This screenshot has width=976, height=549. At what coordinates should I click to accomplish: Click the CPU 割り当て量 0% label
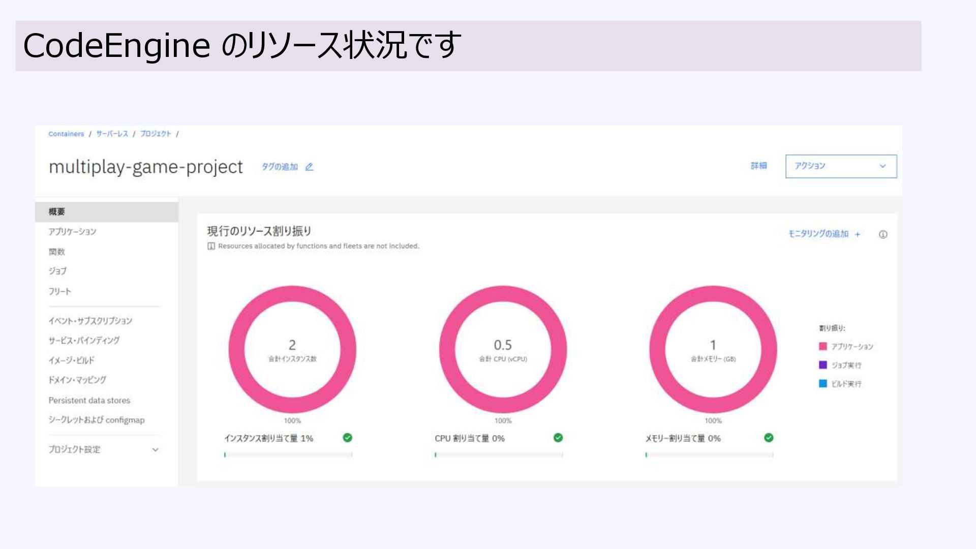coord(470,438)
